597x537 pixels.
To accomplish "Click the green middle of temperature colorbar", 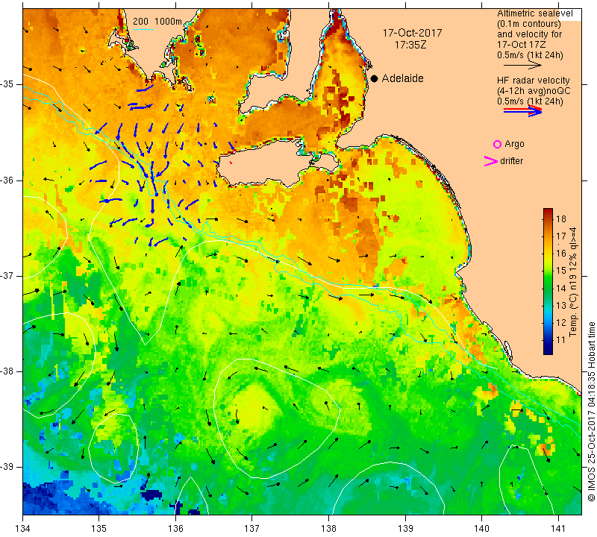I will point(548,282).
